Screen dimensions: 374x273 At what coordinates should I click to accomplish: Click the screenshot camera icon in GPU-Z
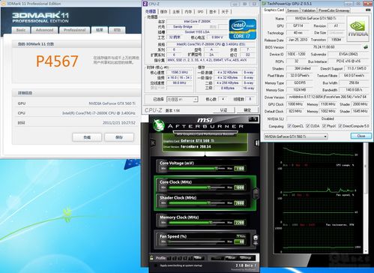click(368, 10)
